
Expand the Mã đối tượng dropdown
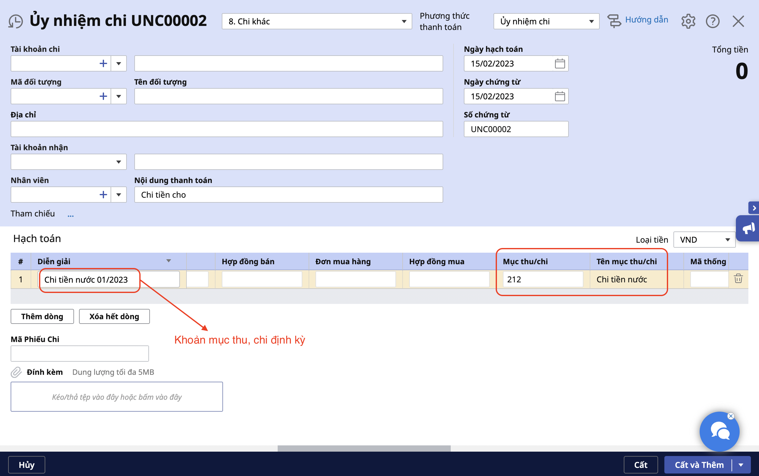pyautogui.click(x=119, y=96)
